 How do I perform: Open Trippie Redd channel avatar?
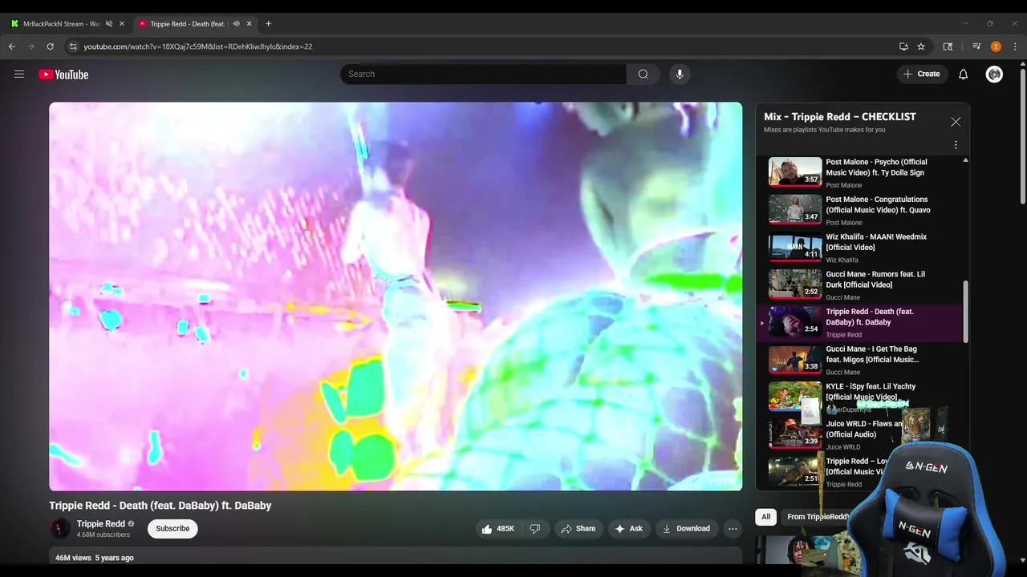(x=60, y=528)
